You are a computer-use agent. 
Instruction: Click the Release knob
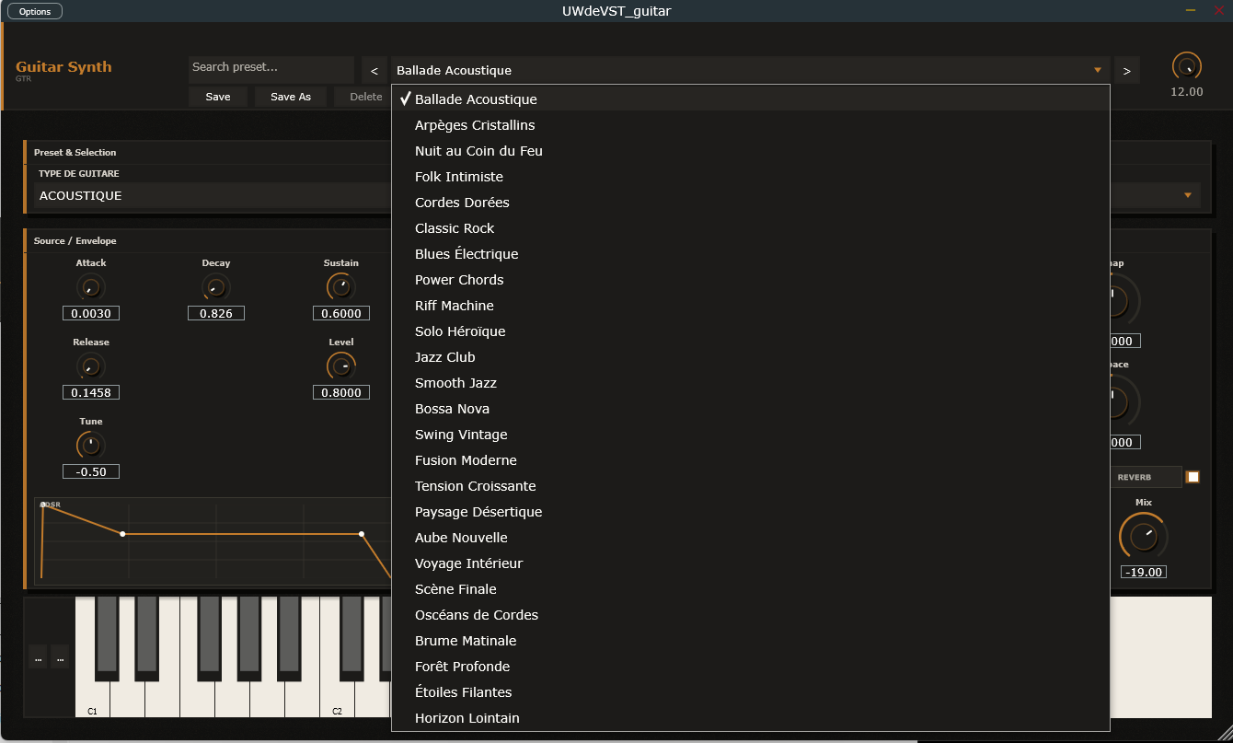90,366
